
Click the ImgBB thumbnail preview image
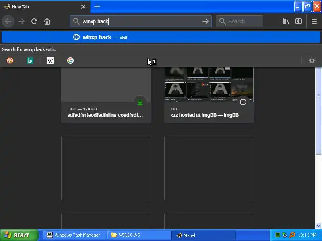[209, 84]
